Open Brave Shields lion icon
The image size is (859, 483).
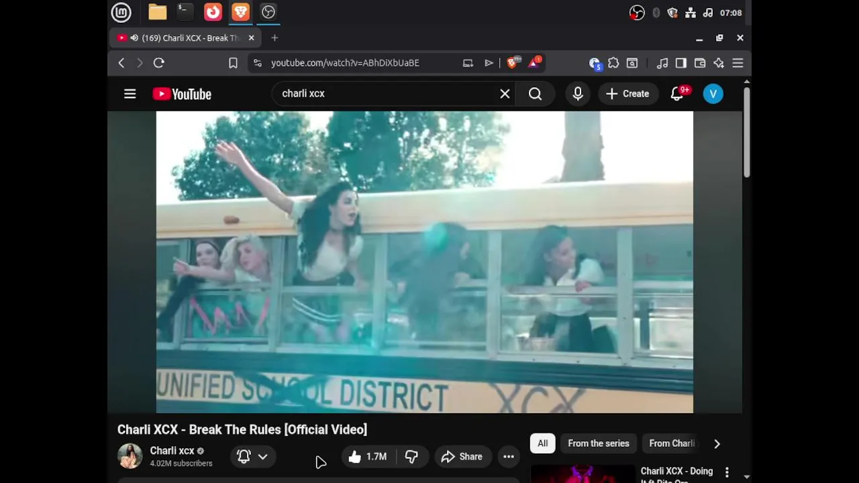pyautogui.click(x=513, y=63)
